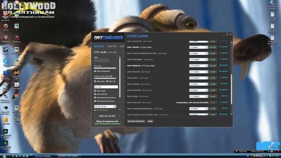The height and width of the screenshot is (158, 281).
Task: Reinstall DayZ Namalsk
Action: click(x=213, y=66)
